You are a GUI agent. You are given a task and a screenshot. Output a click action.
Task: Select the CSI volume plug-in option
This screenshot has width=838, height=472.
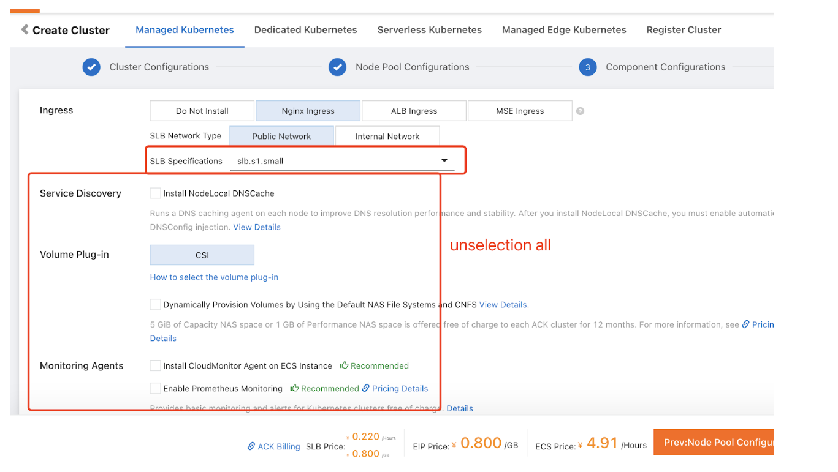coord(202,255)
